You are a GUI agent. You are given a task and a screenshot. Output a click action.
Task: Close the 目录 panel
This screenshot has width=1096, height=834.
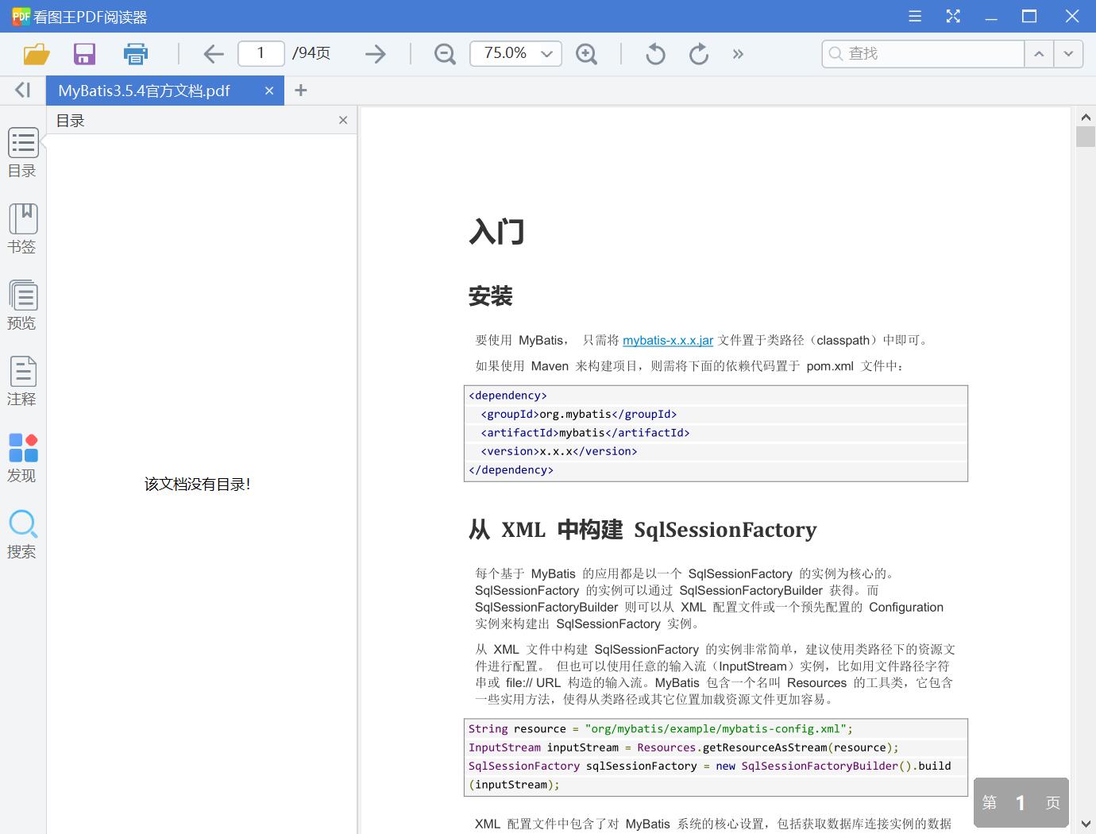click(343, 120)
